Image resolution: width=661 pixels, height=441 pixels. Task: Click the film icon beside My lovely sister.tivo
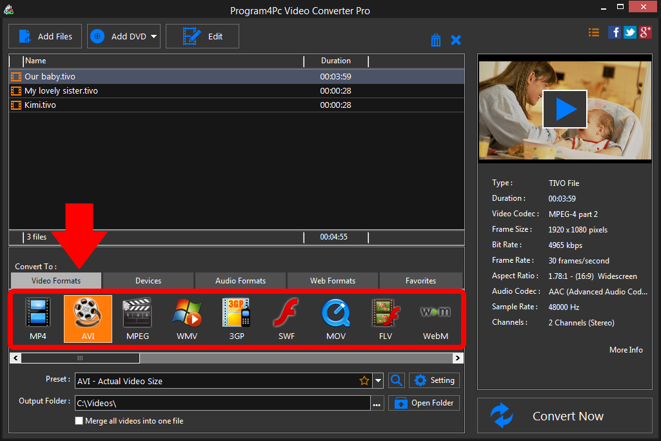pyautogui.click(x=16, y=91)
